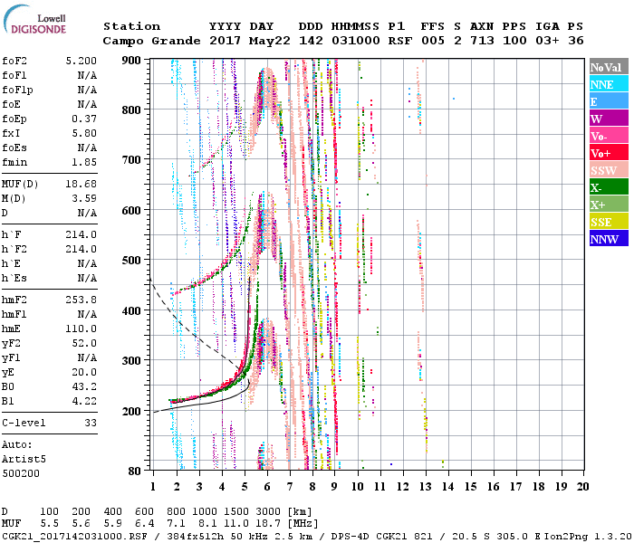Click the 900 km tick on height axis
Image resolution: width=634 pixels, height=543 pixels.
(133, 60)
